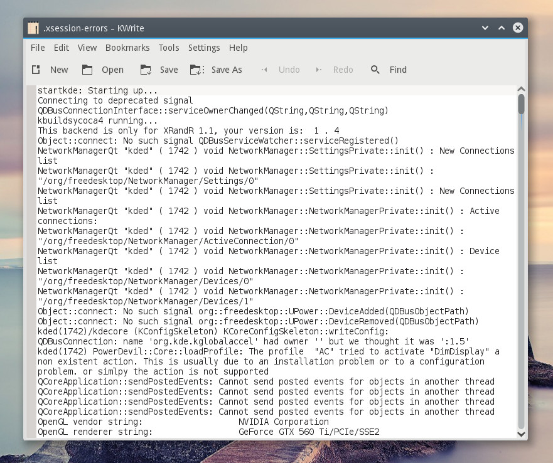553x463 pixels.
Task: Open the File menu
Action: (x=38, y=48)
